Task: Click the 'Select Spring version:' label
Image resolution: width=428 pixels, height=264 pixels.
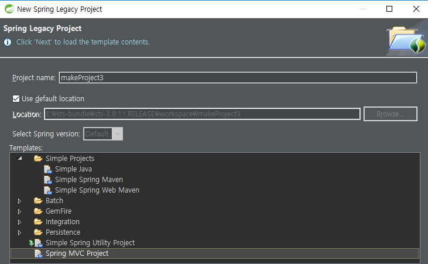Action: coord(46,134)
